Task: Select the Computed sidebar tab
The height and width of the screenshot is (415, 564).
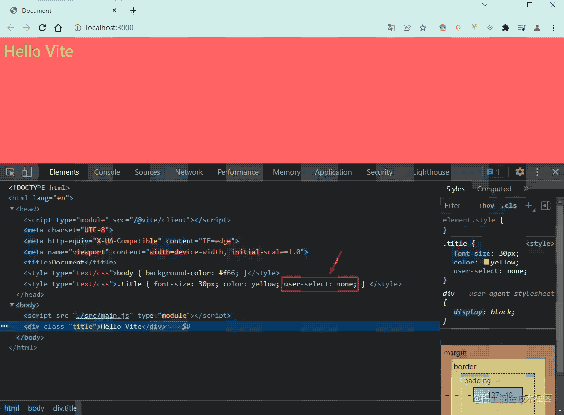Action: point(494,189)
